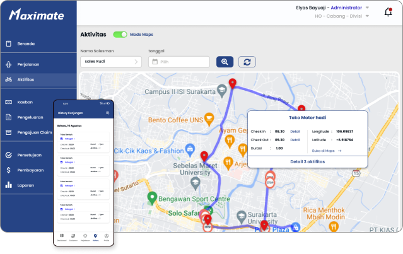Open notifications bell
The height and width of the screenshot is (254, 403).
[388, 12]
